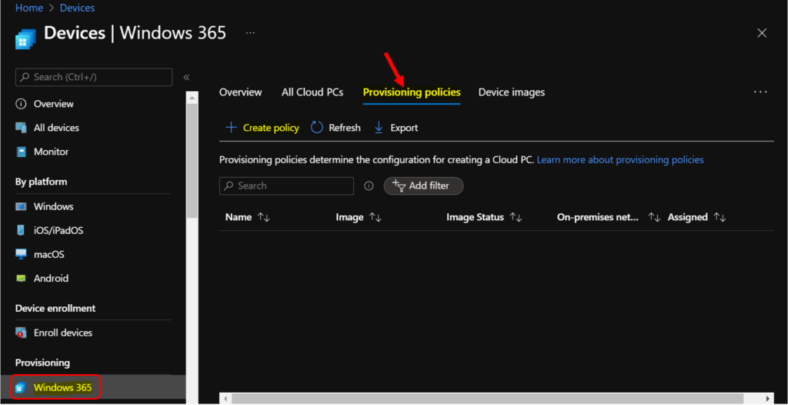The height and width of the screenshot is (405, 788).
Task: Click the Enroll devices icon
Action: (x=21, y=333)
